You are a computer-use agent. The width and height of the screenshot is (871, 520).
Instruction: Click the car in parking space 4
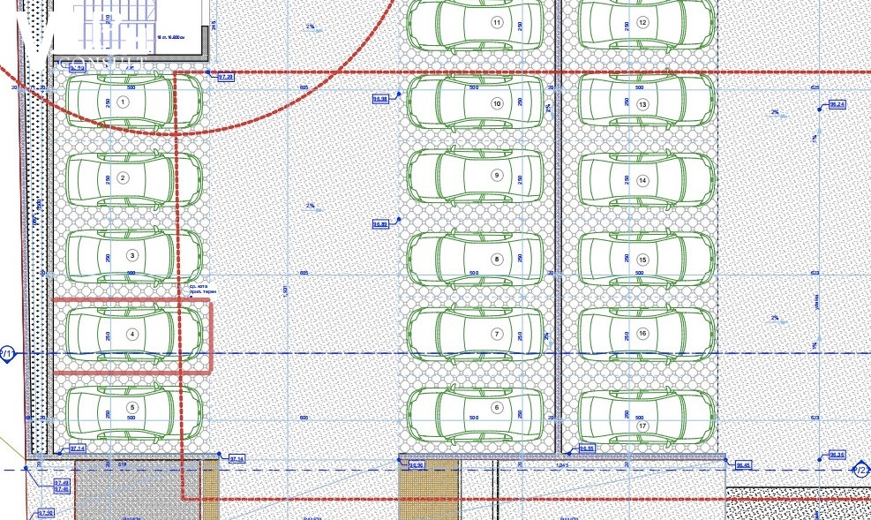(132, 335)
